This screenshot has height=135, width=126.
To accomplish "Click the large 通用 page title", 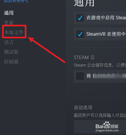I will [84, 3].
